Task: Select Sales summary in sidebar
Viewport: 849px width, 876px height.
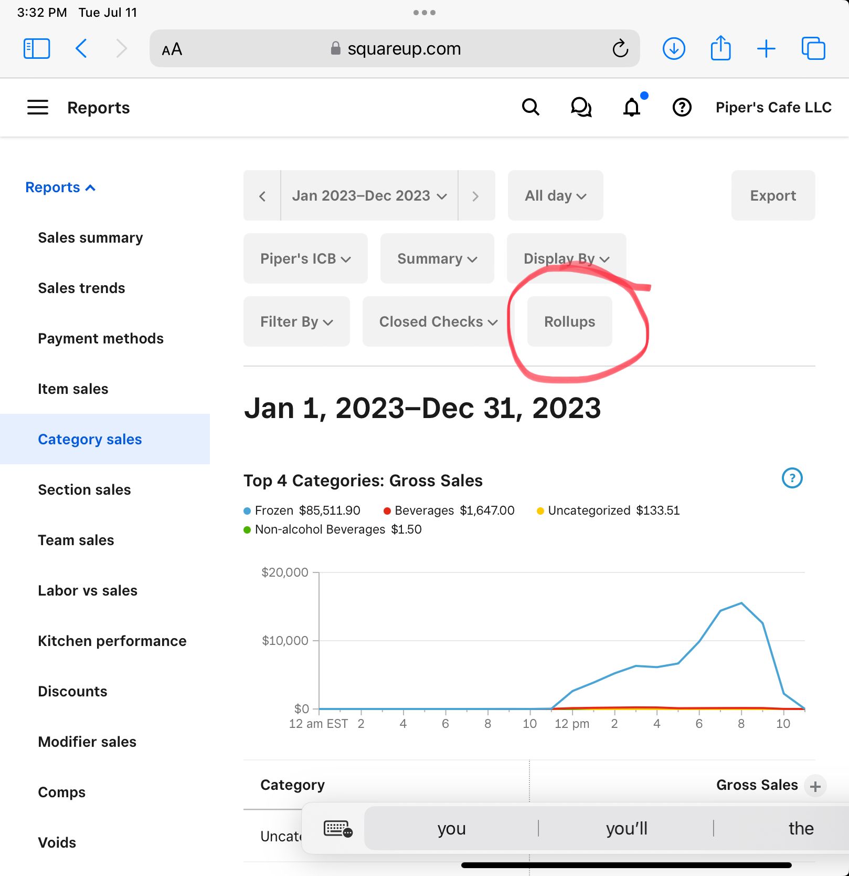Action: tap(90, 238)
